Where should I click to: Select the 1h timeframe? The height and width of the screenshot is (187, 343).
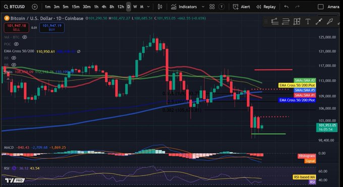tap(96, 7)
